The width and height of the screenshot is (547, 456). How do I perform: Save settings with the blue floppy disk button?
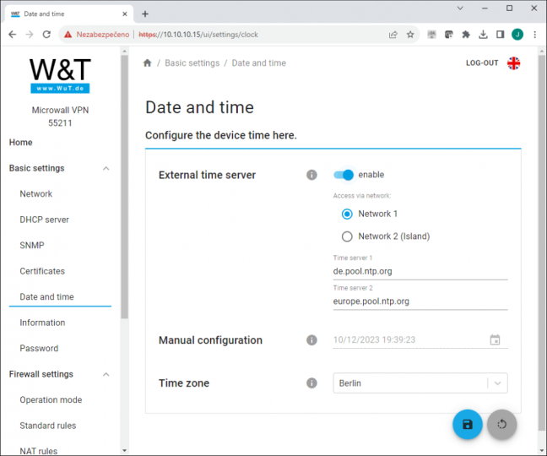click(x=468, y=424)
